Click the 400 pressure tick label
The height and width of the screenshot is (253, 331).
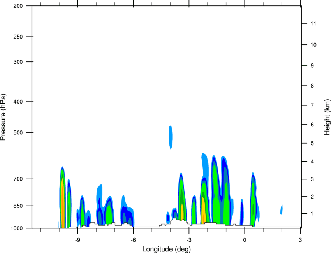coord(18,102)
